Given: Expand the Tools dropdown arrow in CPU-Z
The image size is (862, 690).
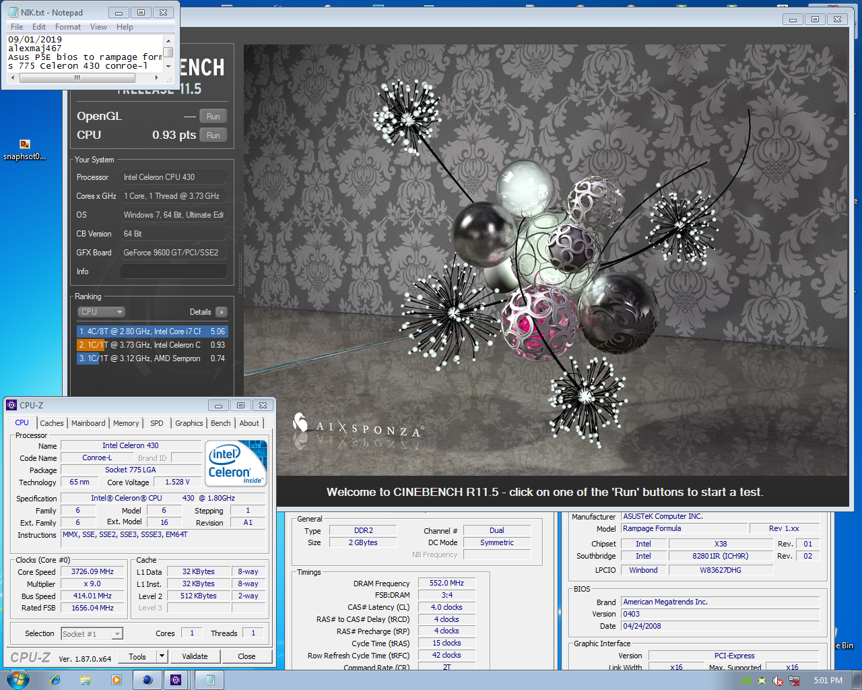Looking at the screenshot, I should coord(162,656).
